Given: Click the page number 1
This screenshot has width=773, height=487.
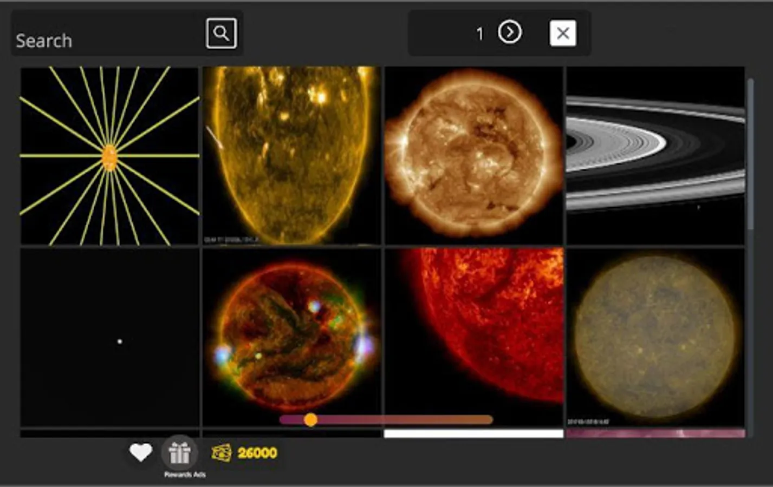Looking at the screenshot, I should (x=479, y=34).
